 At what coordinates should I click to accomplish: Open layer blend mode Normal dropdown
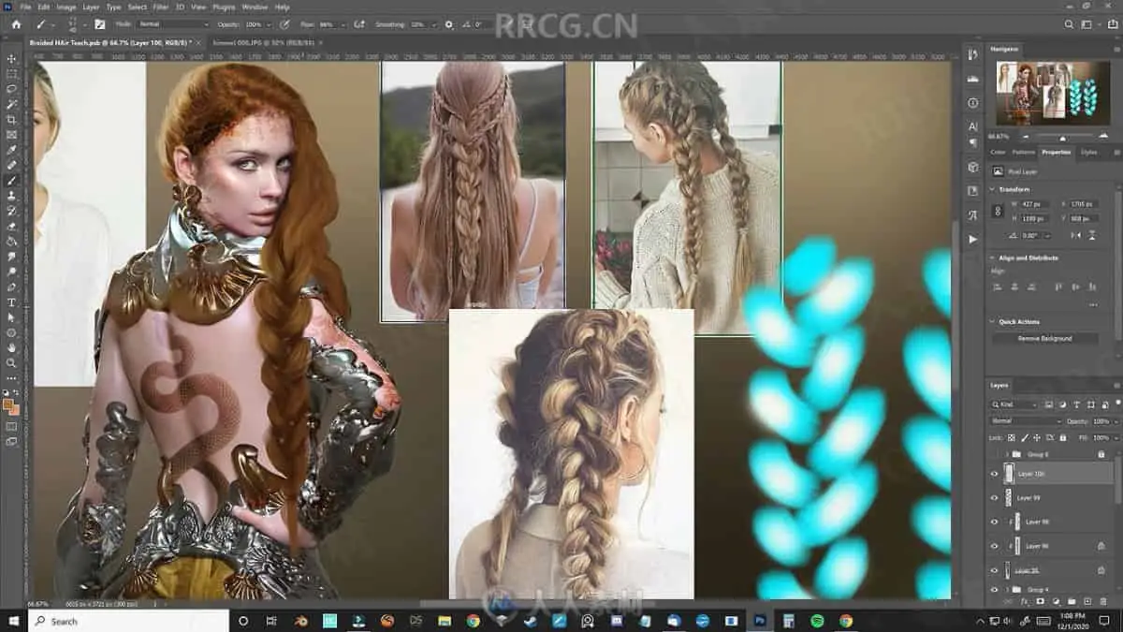pyautogui.click(x=1026, y=421)
